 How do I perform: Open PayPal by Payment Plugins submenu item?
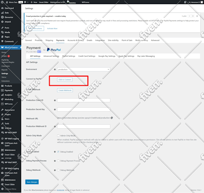point(8,61)
